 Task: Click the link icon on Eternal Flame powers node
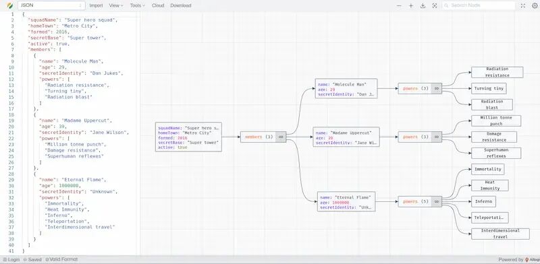pyautogui.click(x=436, y=201)
